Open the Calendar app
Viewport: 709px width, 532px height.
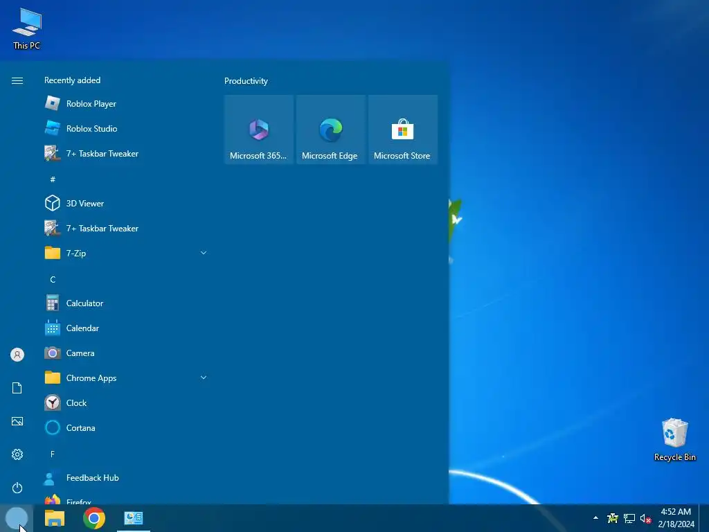[125, 328]
